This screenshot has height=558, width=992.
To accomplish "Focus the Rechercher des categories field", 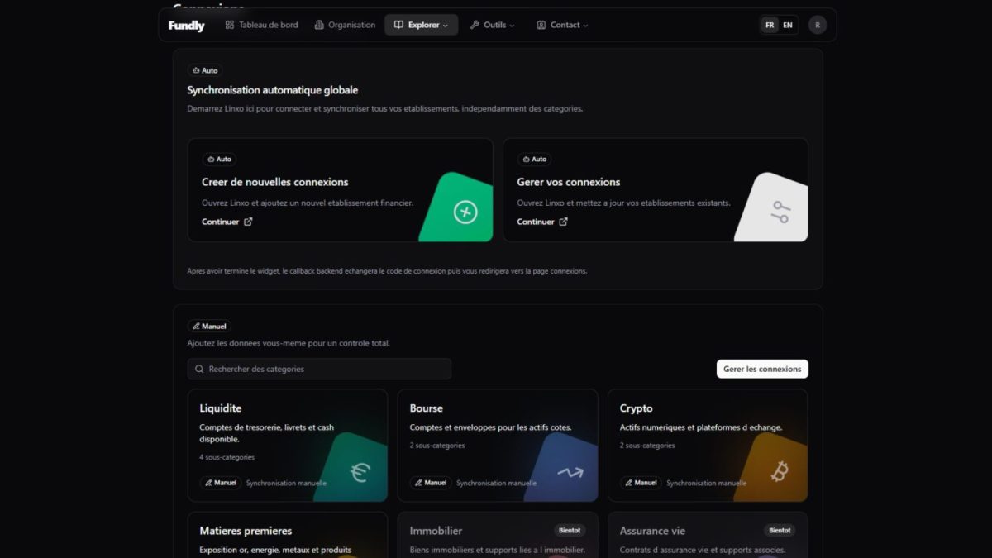I will point(320,369).
